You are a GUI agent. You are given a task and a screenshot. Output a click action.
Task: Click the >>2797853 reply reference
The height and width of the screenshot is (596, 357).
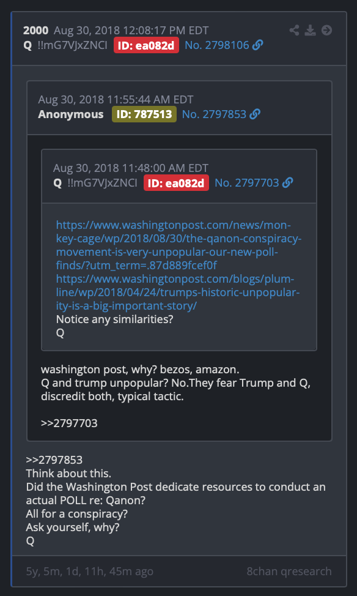pyautogui.click(x=54, y=460)
